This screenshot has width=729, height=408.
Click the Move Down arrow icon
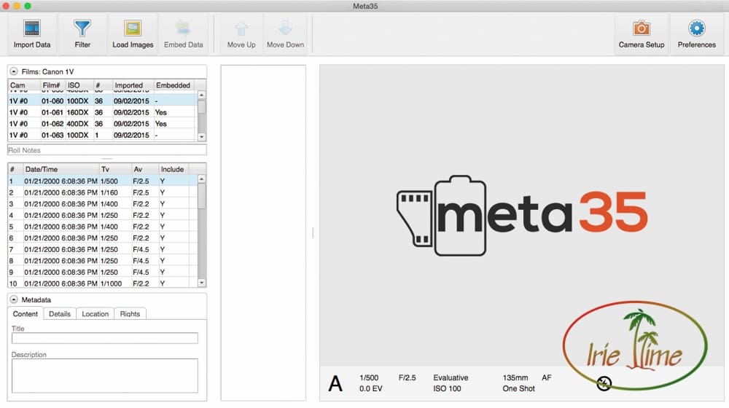(285, 29)
